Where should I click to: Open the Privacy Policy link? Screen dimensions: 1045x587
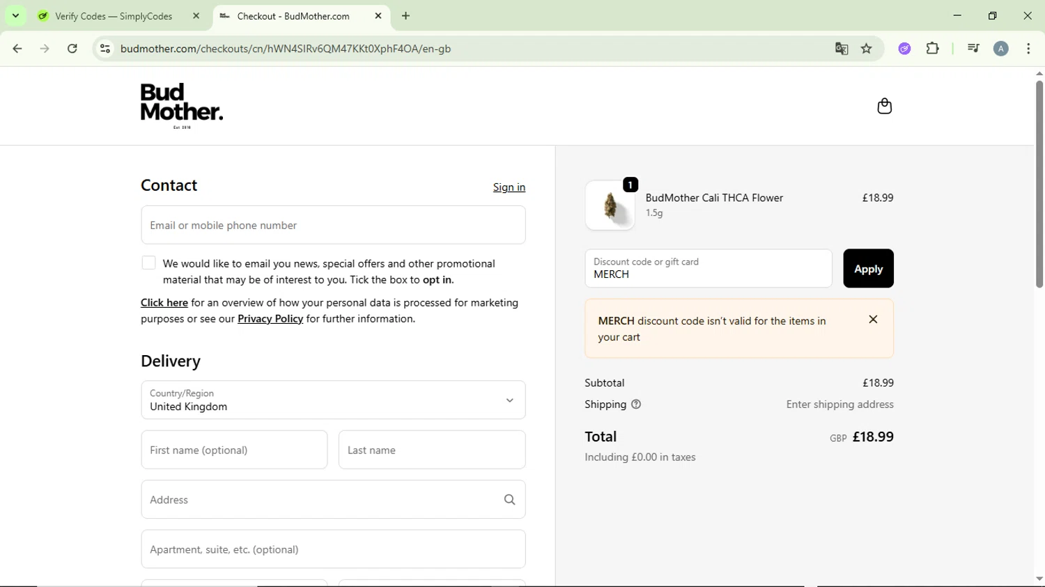coord(270,319)
